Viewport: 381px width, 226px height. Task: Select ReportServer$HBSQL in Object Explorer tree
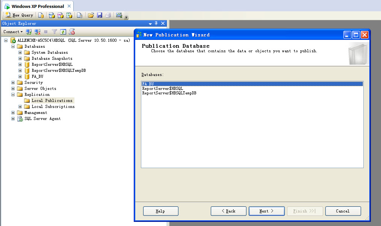point(52,64)
